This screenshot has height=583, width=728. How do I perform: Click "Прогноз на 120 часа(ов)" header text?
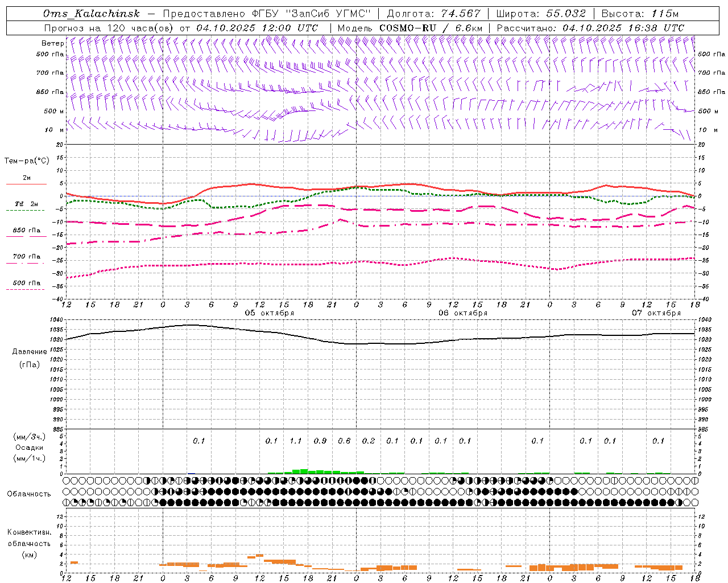tap(109, 28)
